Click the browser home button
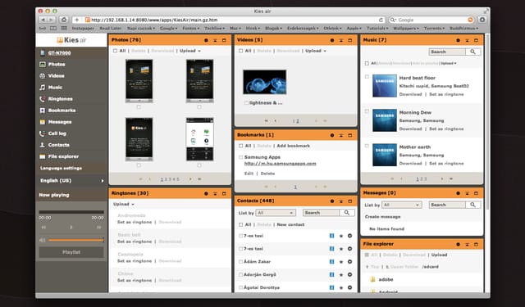Screen dimensions: 525x307 (64, 20)
